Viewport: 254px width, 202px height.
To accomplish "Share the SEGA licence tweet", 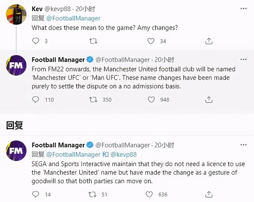I will click(208, 194).
